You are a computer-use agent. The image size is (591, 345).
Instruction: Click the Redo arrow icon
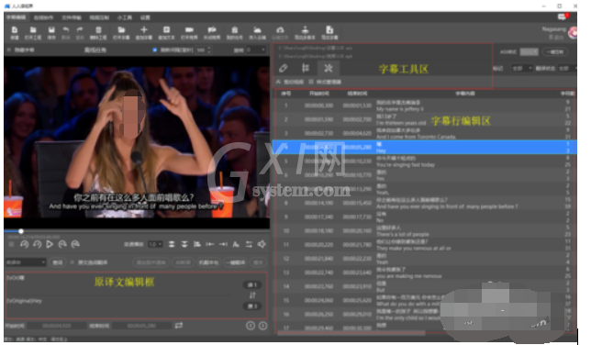[x=80, y=29]
